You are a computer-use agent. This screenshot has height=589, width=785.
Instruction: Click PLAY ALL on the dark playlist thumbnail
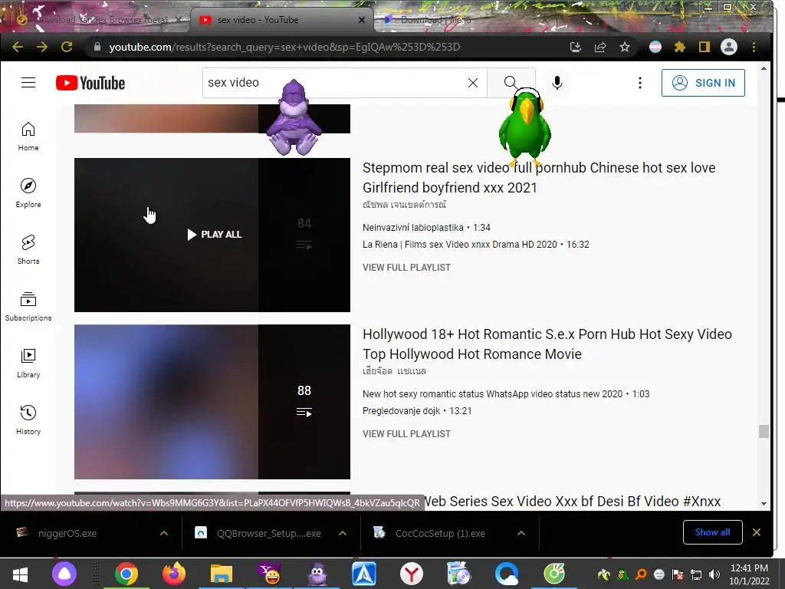coord(215,235)
